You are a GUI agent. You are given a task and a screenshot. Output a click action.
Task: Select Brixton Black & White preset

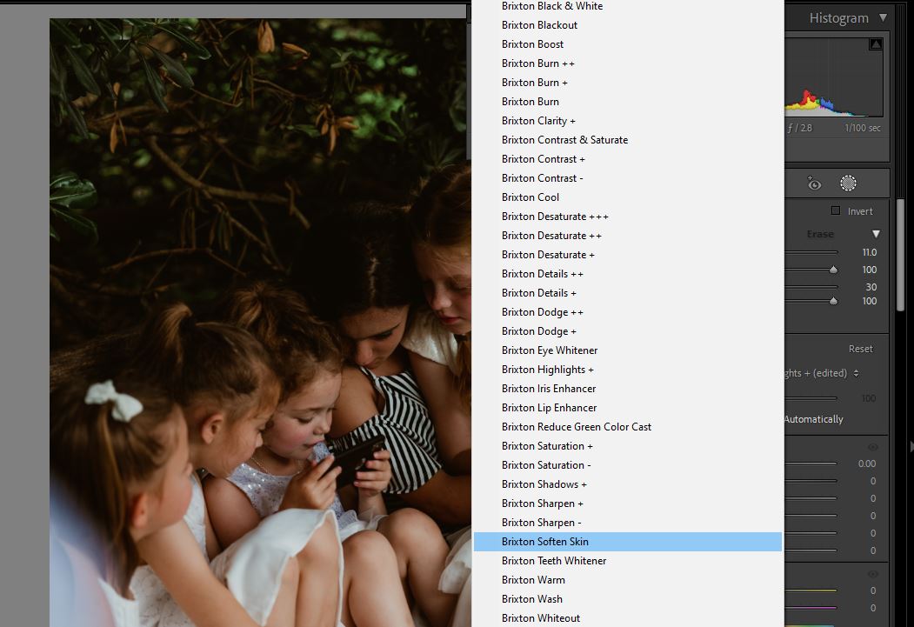[x=551, y=6]
